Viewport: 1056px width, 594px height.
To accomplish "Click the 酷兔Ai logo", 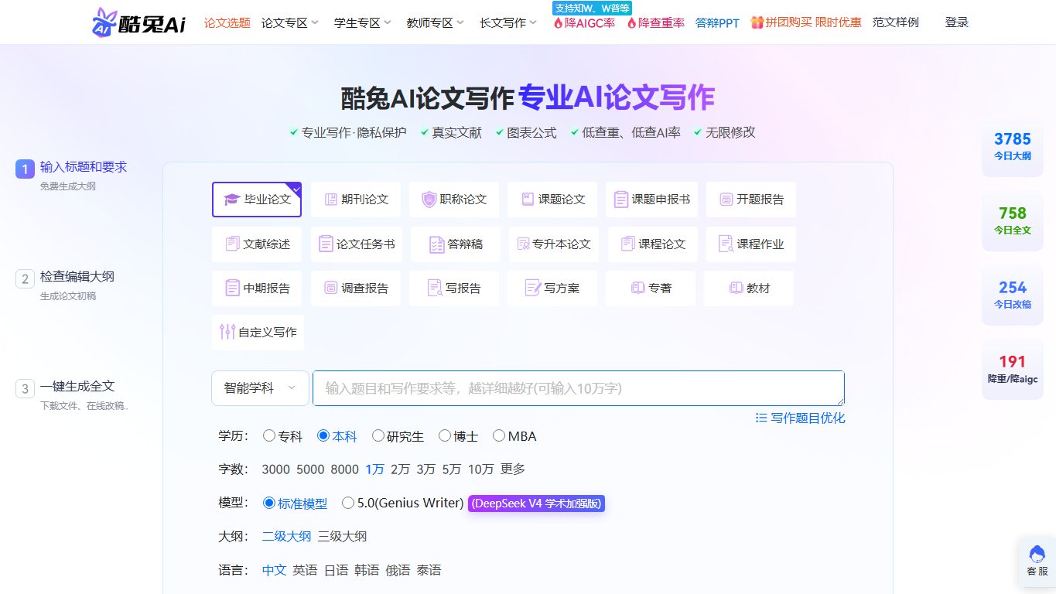I will 138,22.
